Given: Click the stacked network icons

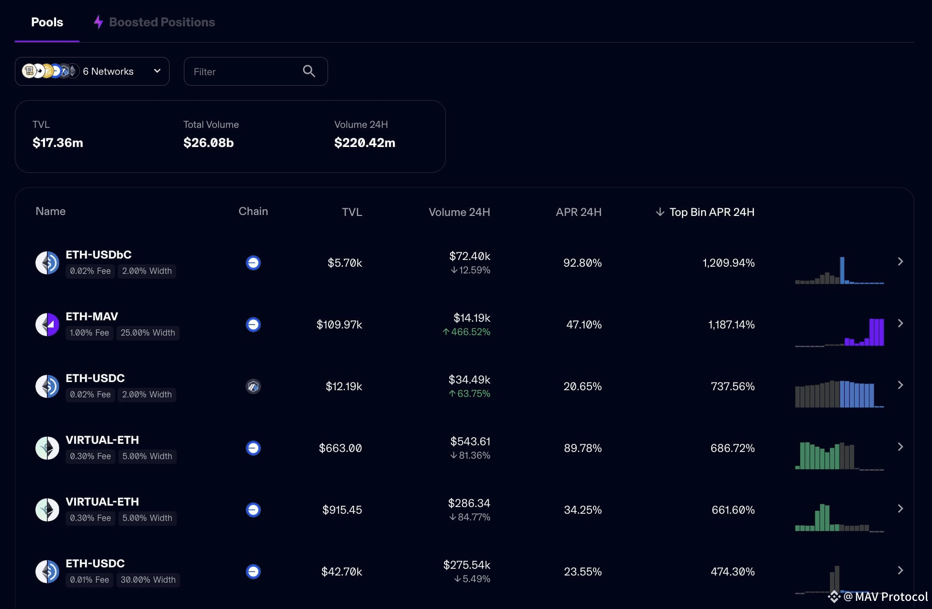Looking at the screenshot, I should [50, 71].
